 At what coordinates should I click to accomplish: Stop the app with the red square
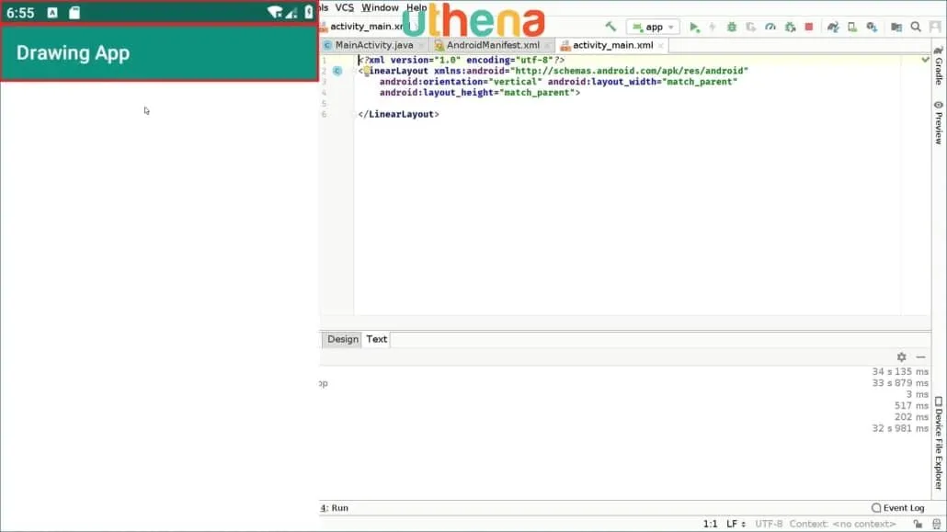(x=809, y=28)
